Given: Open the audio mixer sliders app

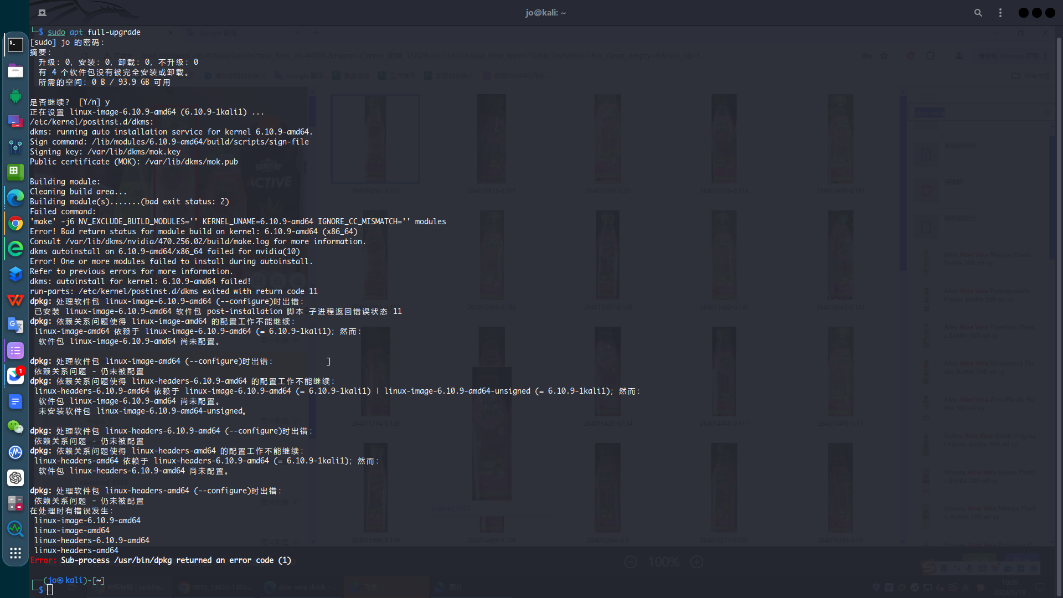Looking at the screenshot, I should point(15,147).
